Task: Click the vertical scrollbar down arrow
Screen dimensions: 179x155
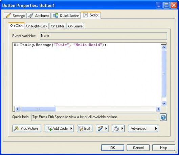Action: click(164, 103)
